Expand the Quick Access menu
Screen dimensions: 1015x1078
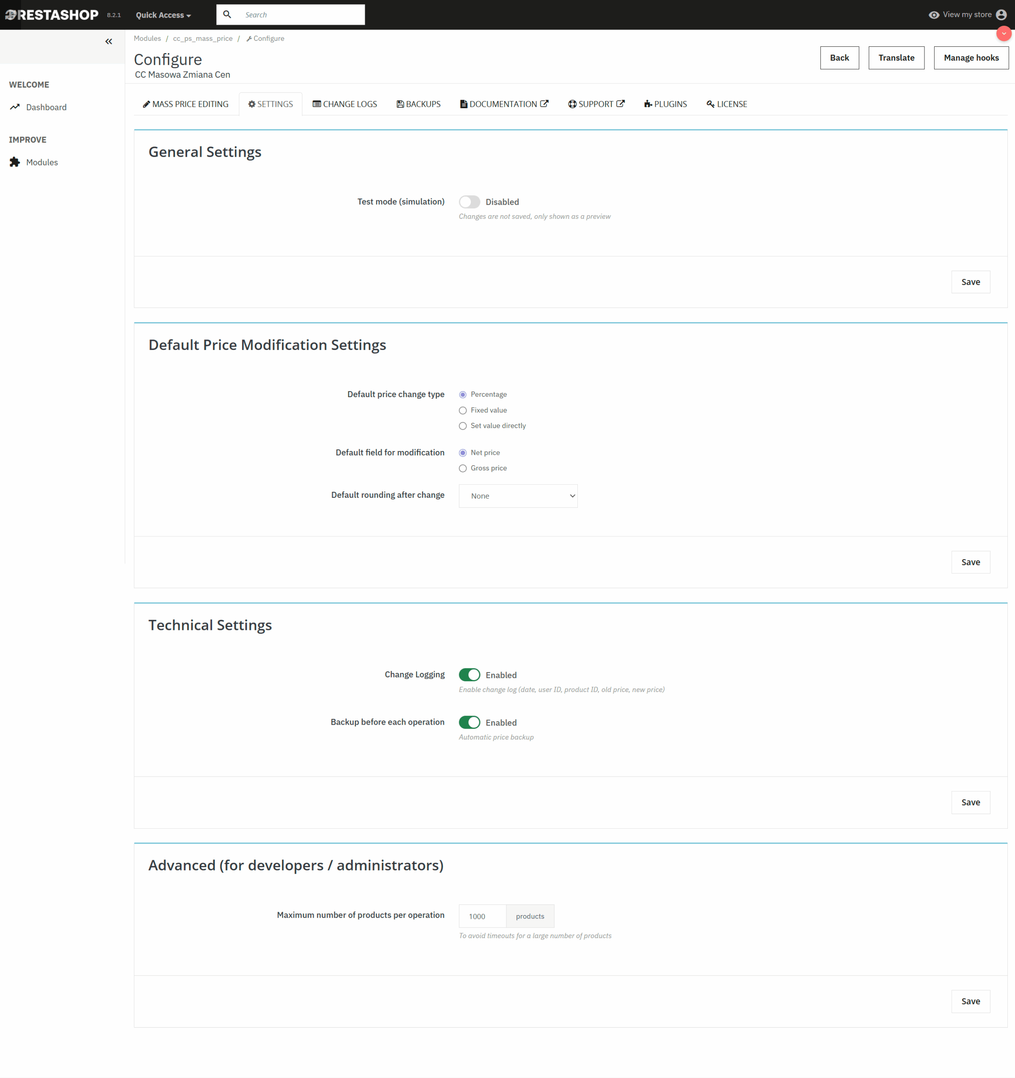click(163, 15)
